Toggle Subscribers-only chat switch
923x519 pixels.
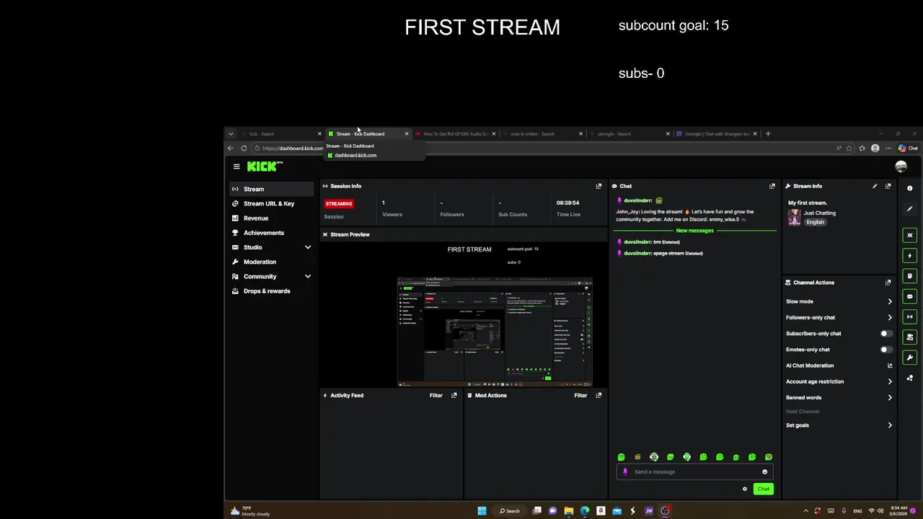click(886, 334)
